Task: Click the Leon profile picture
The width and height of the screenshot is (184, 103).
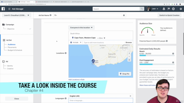Action: [x=149, y=9]
